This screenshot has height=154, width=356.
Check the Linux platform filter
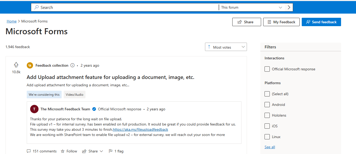pos(267,137)
